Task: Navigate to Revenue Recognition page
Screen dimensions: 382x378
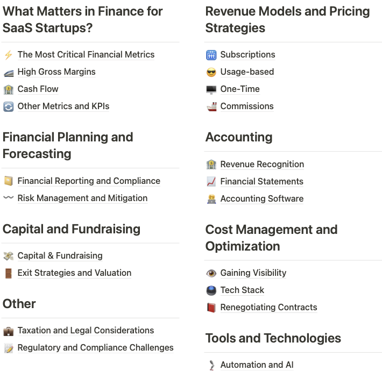Action: click(262, 165)
